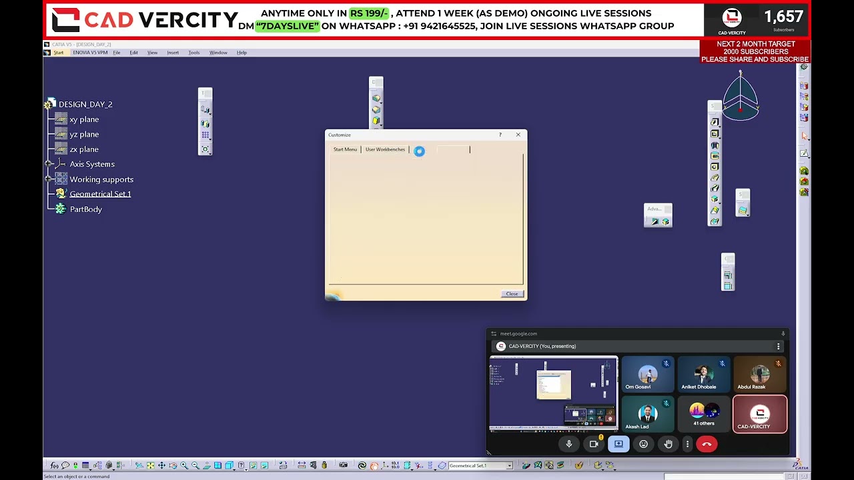Click the Window menu
854x480 pixels.
[218, 53]
